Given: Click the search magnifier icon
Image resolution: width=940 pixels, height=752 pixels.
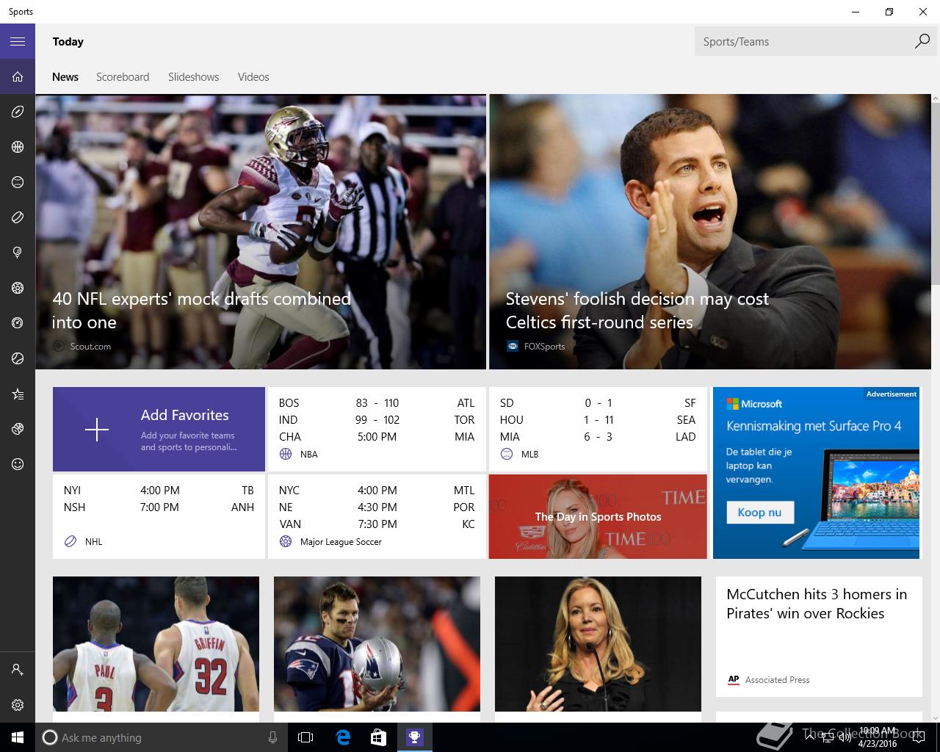Looking at the screenshot, I should coord(922,41).
